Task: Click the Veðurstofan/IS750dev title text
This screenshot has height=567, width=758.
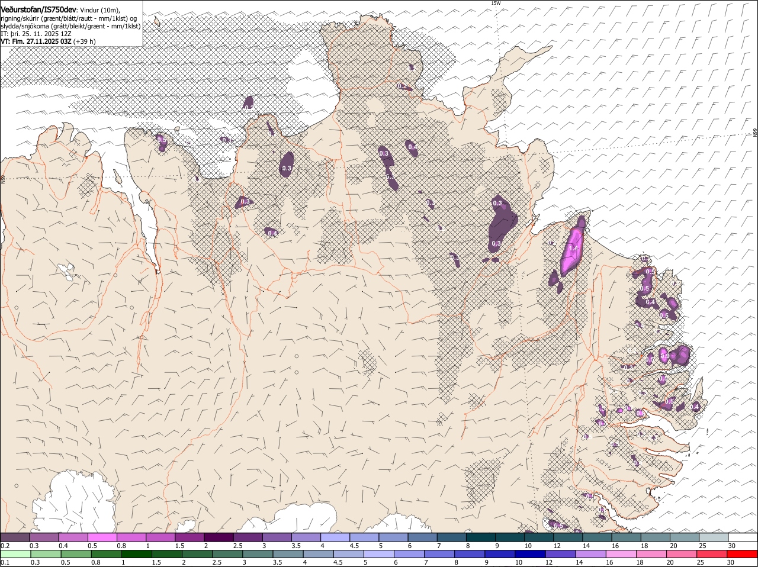Action: pyautogui.click(x=39, y=9)
